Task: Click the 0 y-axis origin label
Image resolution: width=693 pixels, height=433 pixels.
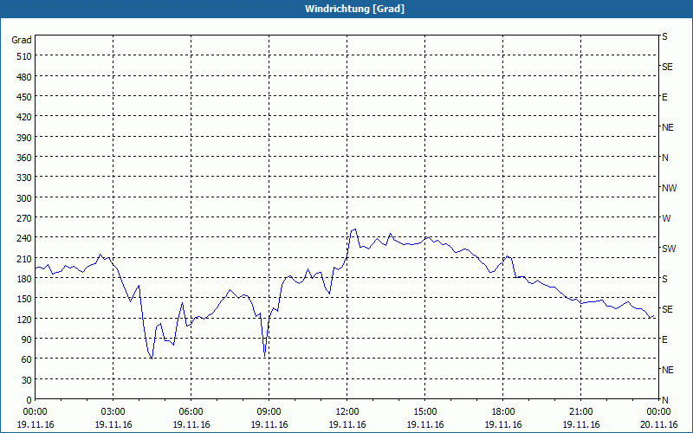Action: click(x=29, y=400)
